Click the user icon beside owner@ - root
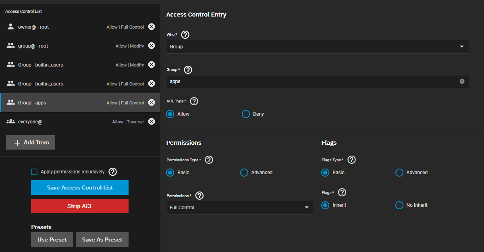The height and width of the screenshot is (252, 484). point(11,27)
